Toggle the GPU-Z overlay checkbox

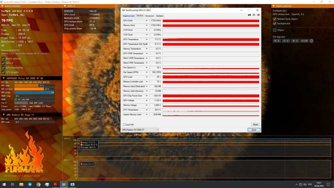3,63
